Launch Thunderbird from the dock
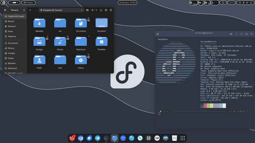Image resolution: width=255 pixels, height=143 pixels. point(89,138)
